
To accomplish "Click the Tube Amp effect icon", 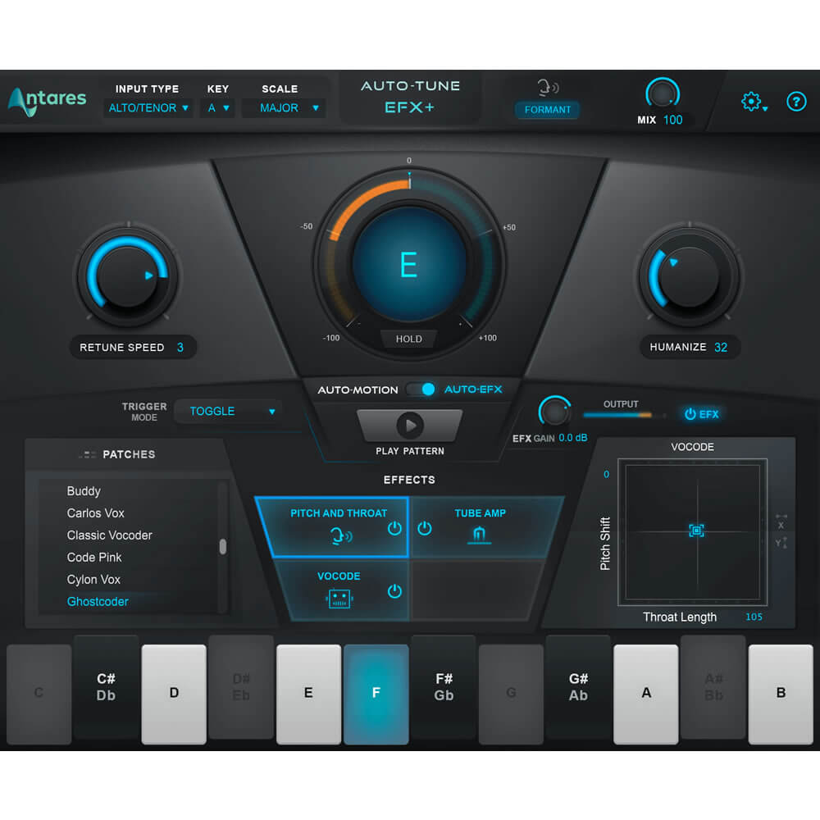I will click(480, 533).
